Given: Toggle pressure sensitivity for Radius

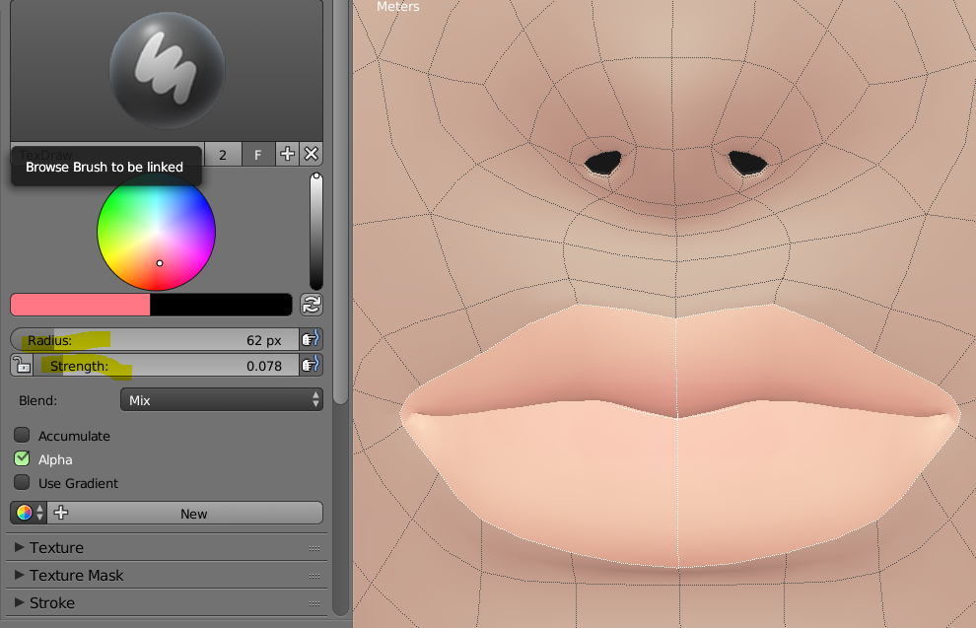Looking at the screenshot, I should point(311,340).
